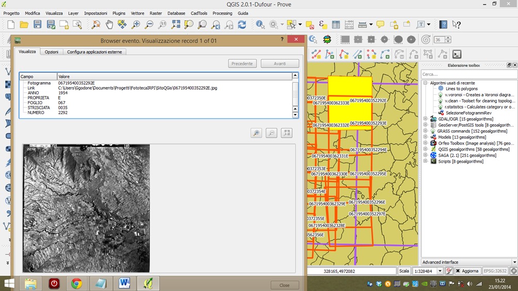
Task: Toggle the stop rendering icon near scale
Action: tap(449, 271)
